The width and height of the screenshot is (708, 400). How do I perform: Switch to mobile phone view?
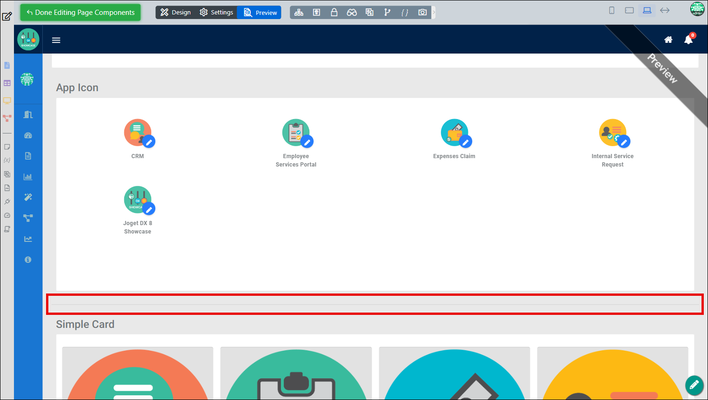(612, 10)
